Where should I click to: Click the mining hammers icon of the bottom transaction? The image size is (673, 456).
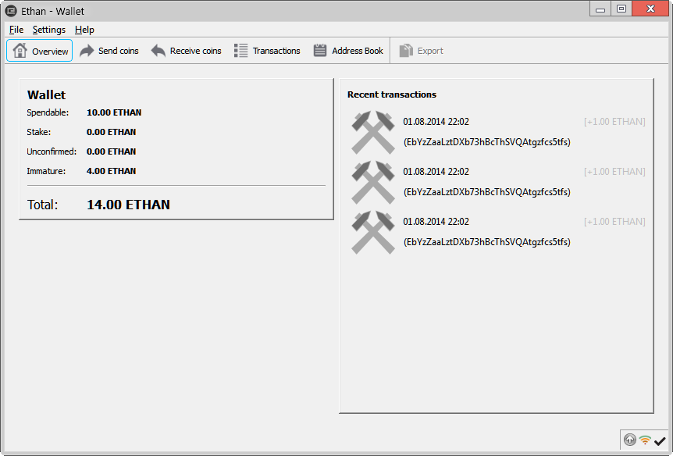[373, 232]
